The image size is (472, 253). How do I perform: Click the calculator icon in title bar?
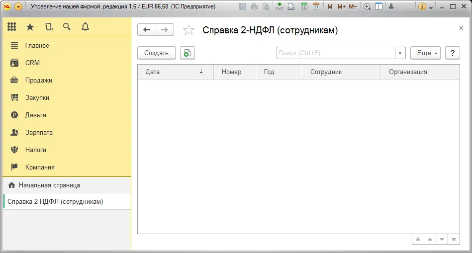pyautogui.click(x=304, y=7)
